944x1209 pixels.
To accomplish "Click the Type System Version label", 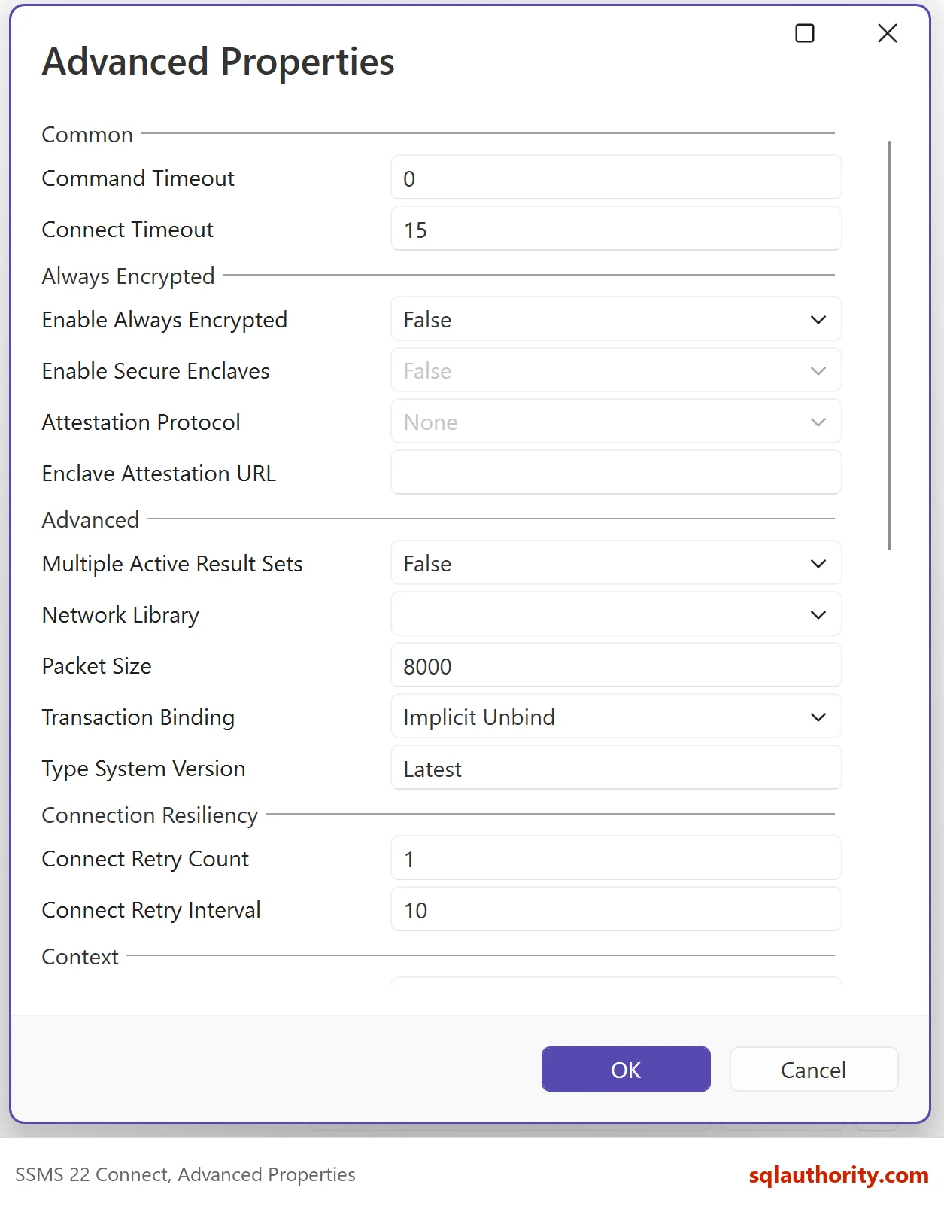I will point(144,769).
